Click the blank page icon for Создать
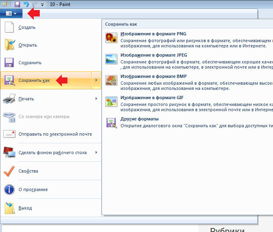273x232 pixels. point(9,27)
